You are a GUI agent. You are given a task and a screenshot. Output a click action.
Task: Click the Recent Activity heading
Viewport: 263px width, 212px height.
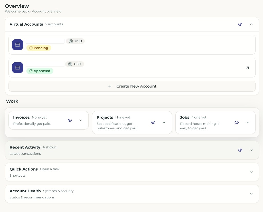point(25,147)
